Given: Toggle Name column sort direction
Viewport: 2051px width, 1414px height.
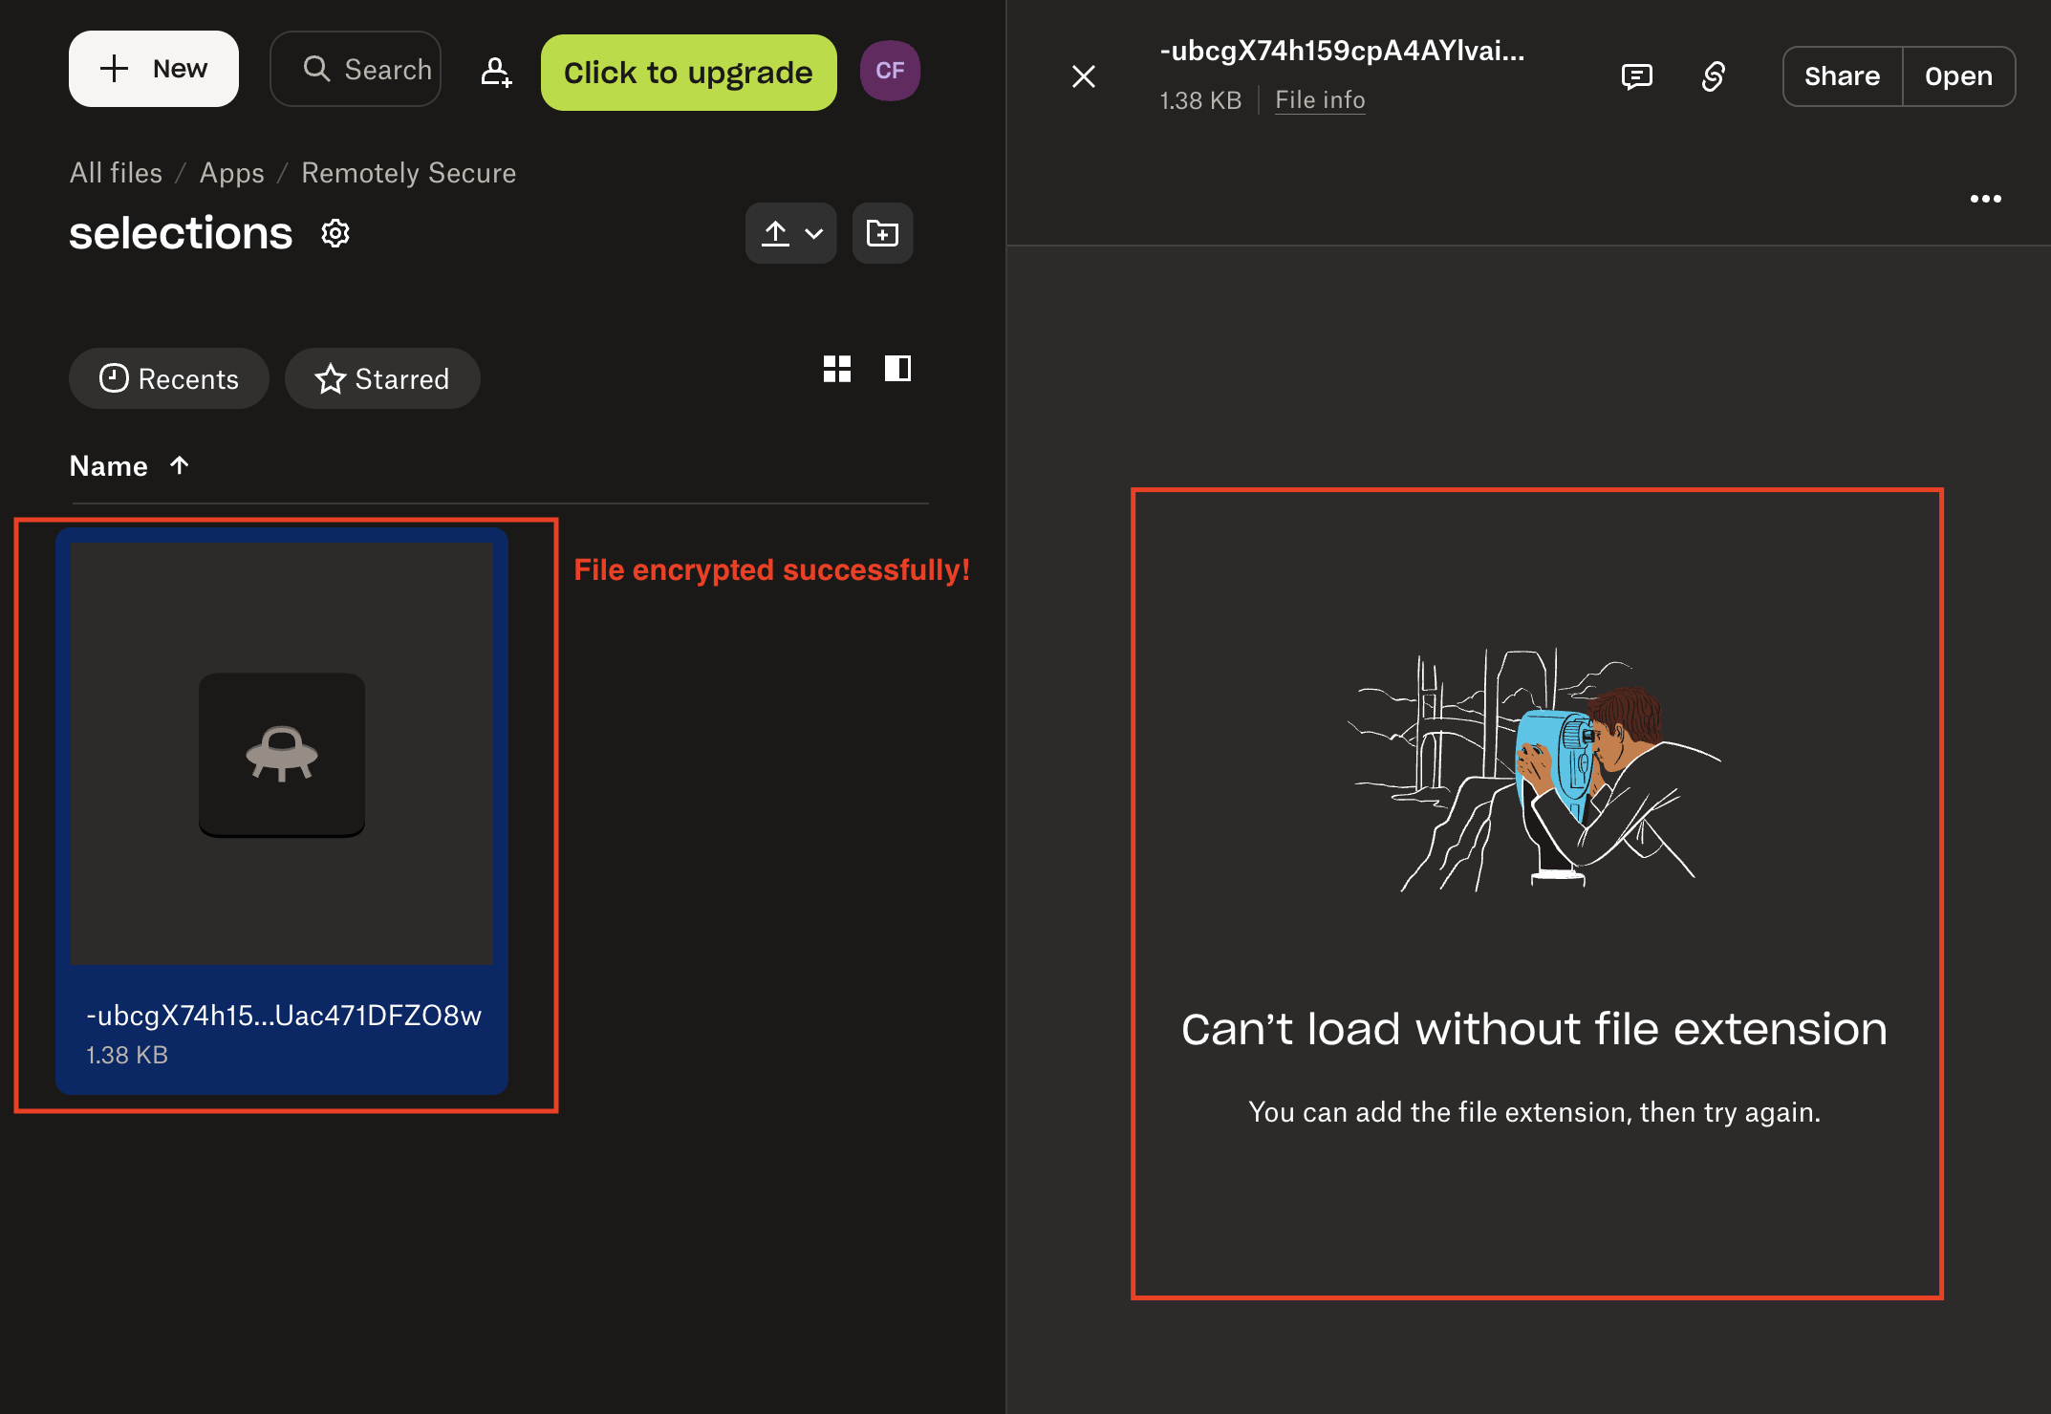Looking at the screenshot, I should pos(130,465).
